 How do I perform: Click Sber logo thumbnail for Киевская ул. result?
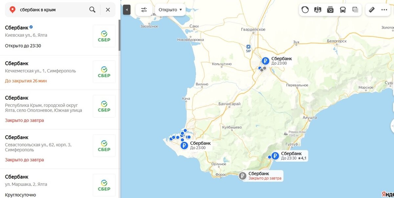tap(104, 36)
